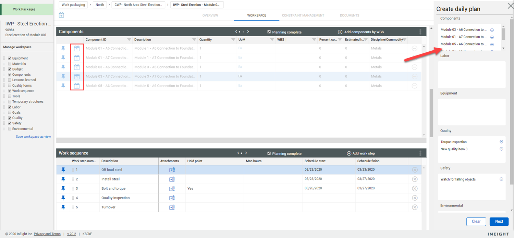This screenshot has width=514, height=238.
Task: Delete the Turnover work step
Action: point(415,207)
